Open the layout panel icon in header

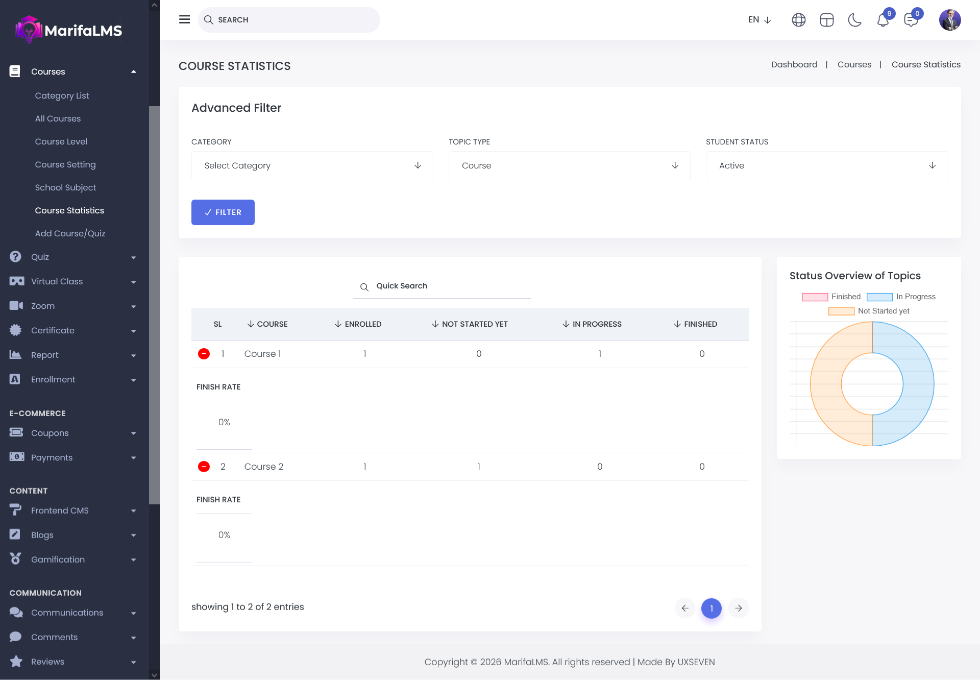tap(826, 20)
